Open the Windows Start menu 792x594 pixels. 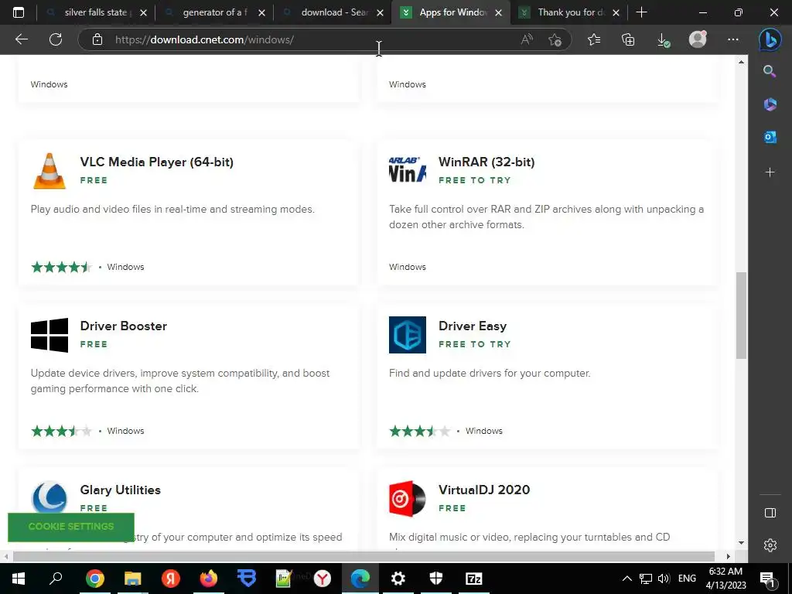[19, 579]
